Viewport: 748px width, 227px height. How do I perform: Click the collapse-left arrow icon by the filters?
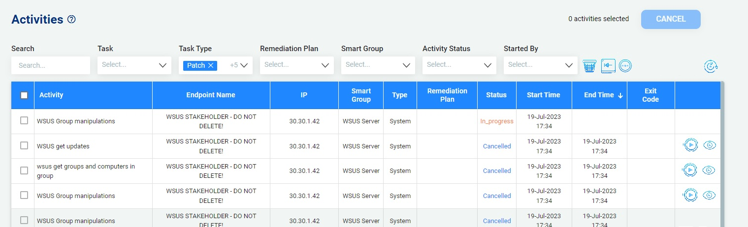pos(608,66)
